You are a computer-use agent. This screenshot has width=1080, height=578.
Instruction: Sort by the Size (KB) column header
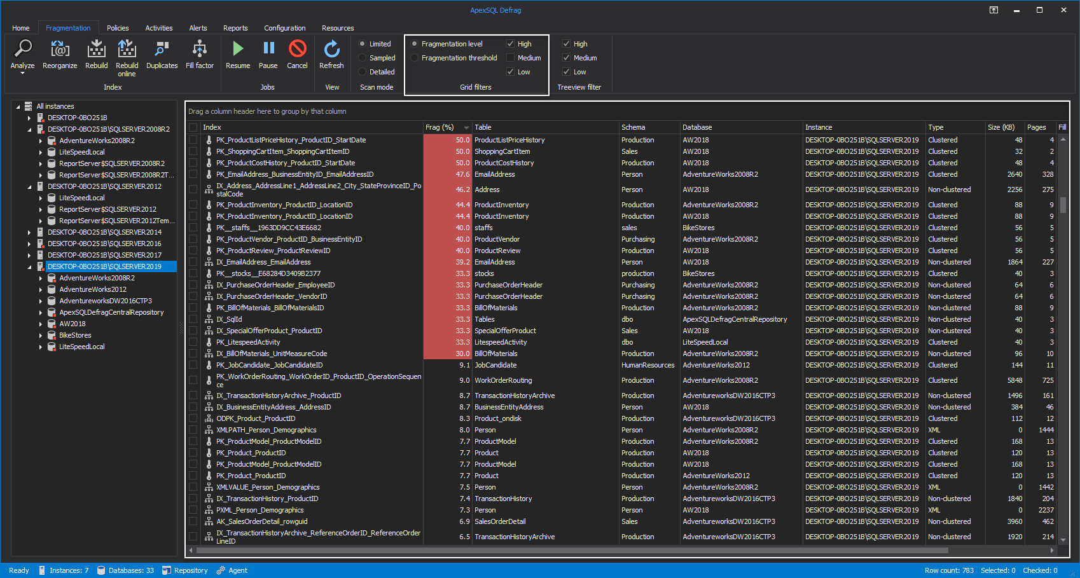click(1004, 127)
